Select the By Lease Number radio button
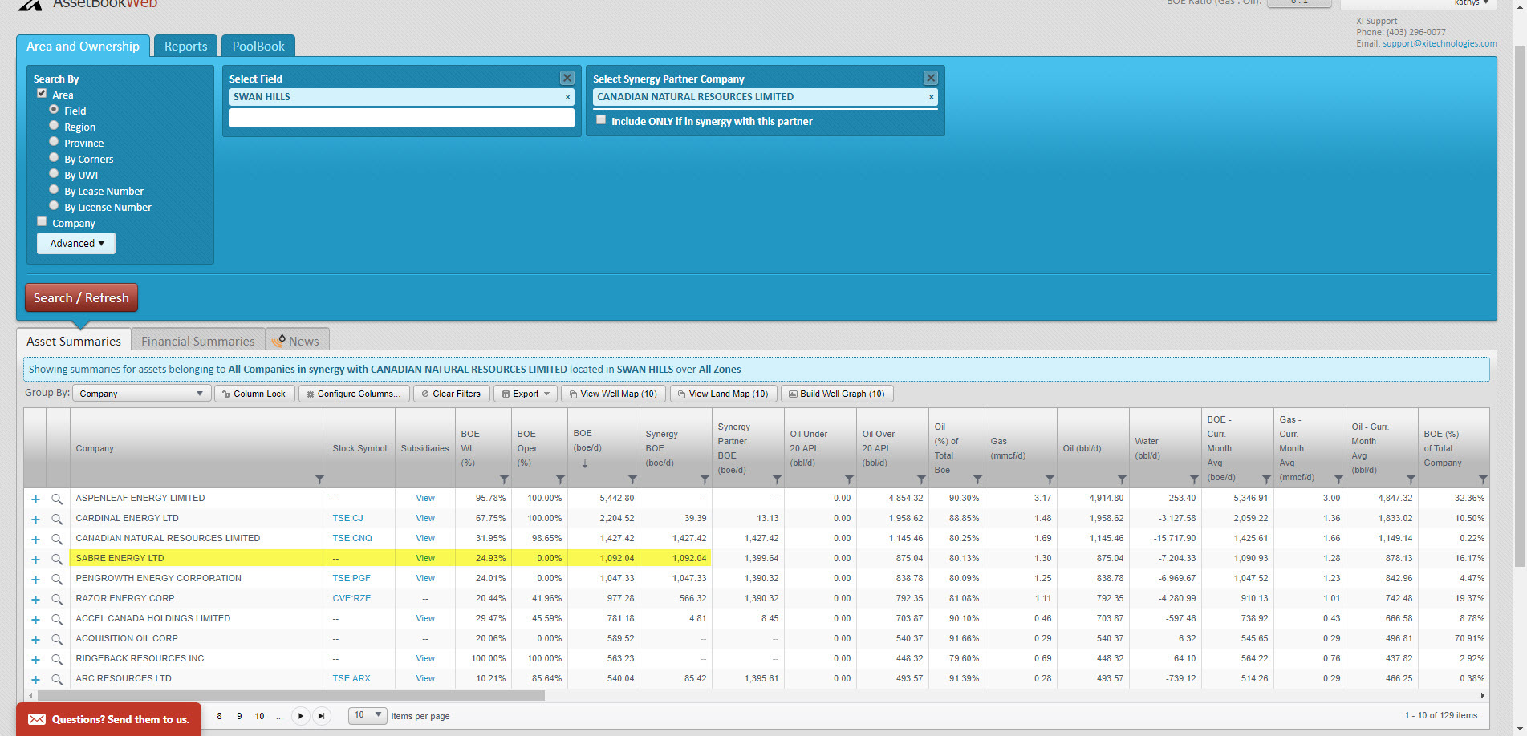Screen dimensions: 1527x736 [54, 190]
